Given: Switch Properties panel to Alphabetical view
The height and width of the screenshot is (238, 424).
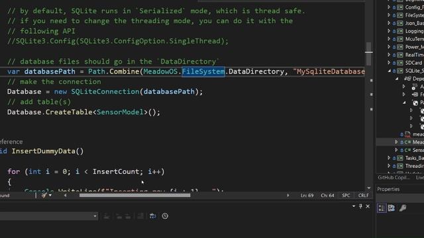Looking at the screenshot, I should pyautogui.click(x=392, y=208).
